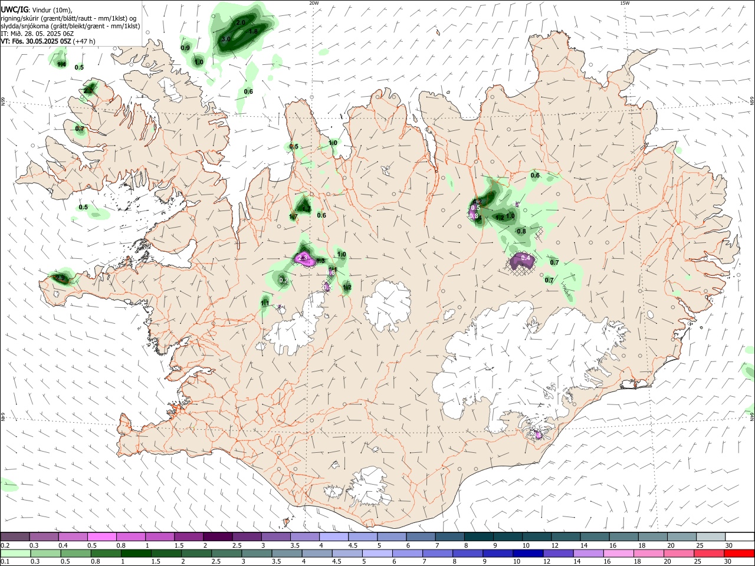Viewport: 755px width, 566px height.
Task: Click the '15W' longitude label
Action: click(624, 3)
